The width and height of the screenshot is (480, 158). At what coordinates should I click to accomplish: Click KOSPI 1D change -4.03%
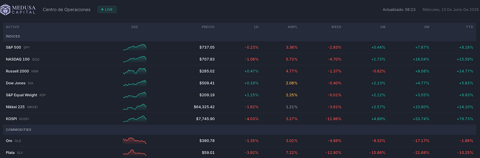[252, 119]
